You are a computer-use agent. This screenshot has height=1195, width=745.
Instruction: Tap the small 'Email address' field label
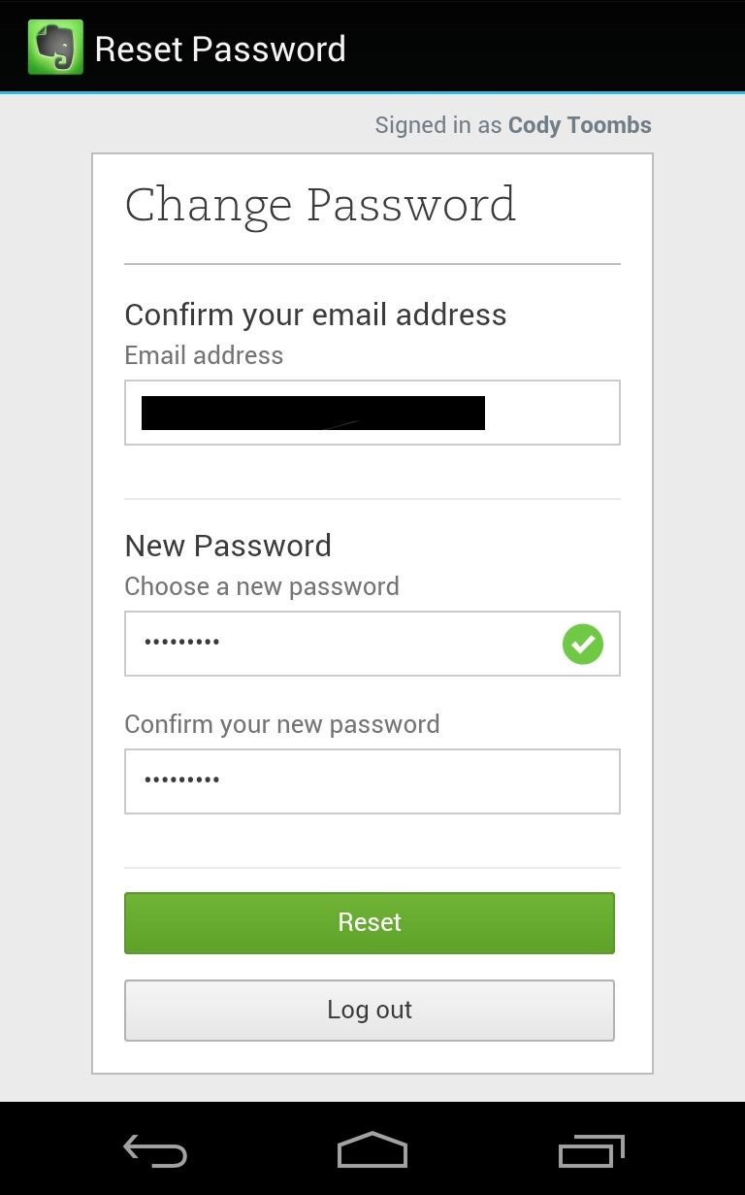coord(204,355)
